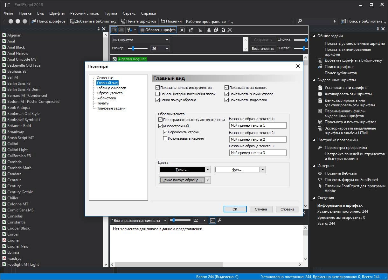Click the Установить эти шрифты task
The height and width of the screenshot is (280, 388).
(346, 88)
